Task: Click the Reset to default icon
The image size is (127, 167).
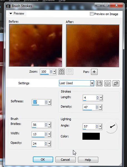Action: click(116, 83)
